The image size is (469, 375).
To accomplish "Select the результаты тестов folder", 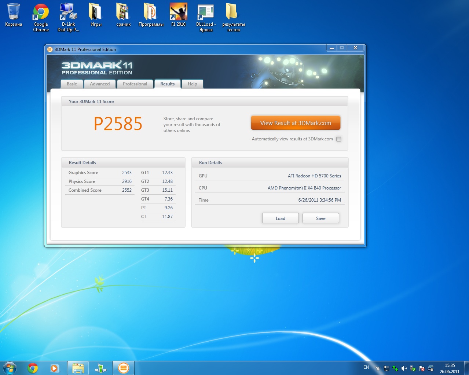I will (x=233, y=18).
